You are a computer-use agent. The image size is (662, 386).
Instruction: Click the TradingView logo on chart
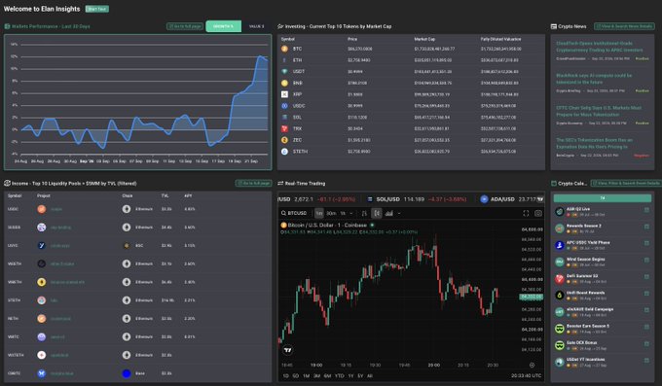tap(288, 350)
